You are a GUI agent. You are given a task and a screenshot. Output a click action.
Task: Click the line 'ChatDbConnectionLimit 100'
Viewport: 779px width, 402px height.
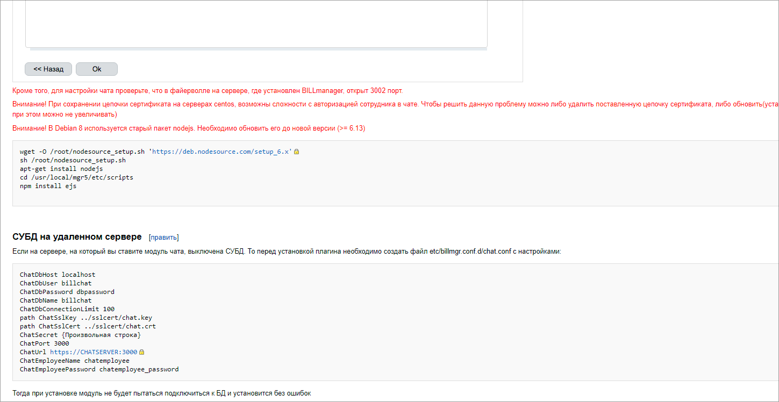point(67,309)
